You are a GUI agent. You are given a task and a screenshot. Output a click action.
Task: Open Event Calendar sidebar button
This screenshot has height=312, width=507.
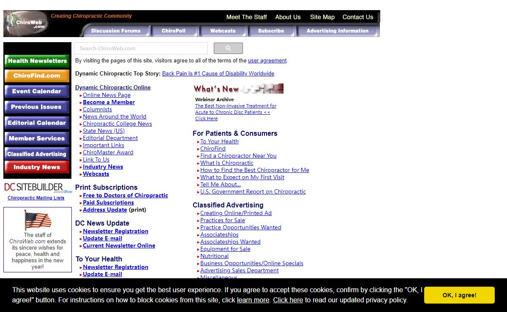point(37,91)
